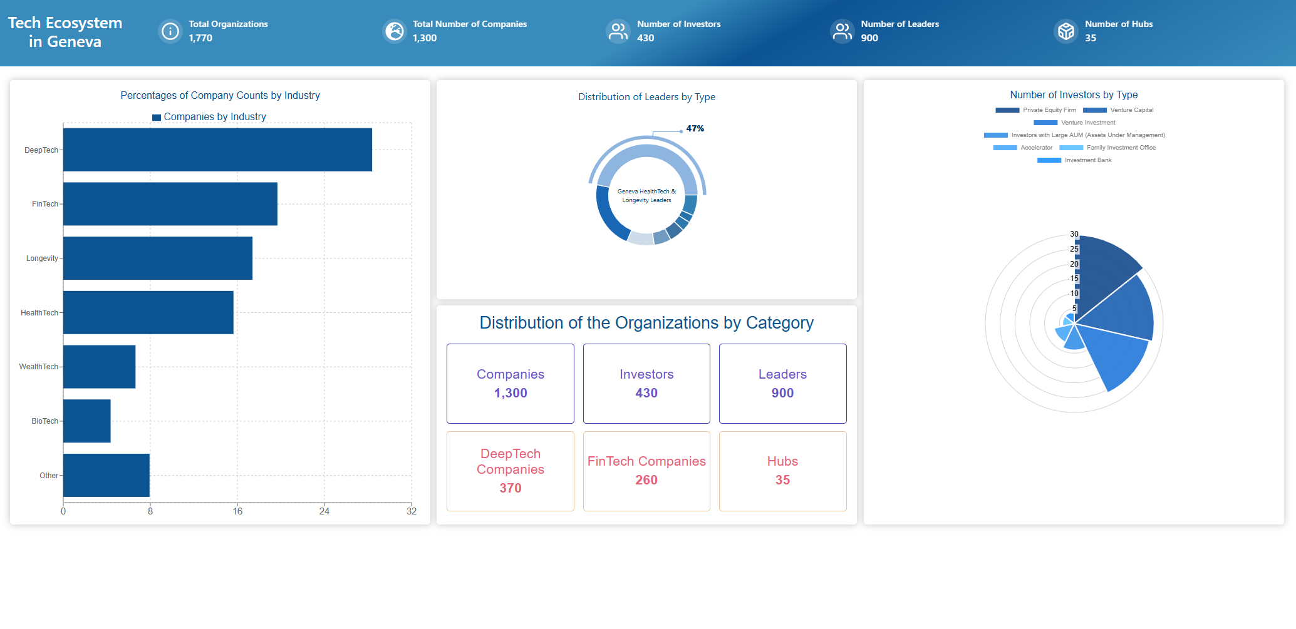Open the FinTech Companies 260 card
This screenshot has width=1296, height=629.
coord(646,471)
